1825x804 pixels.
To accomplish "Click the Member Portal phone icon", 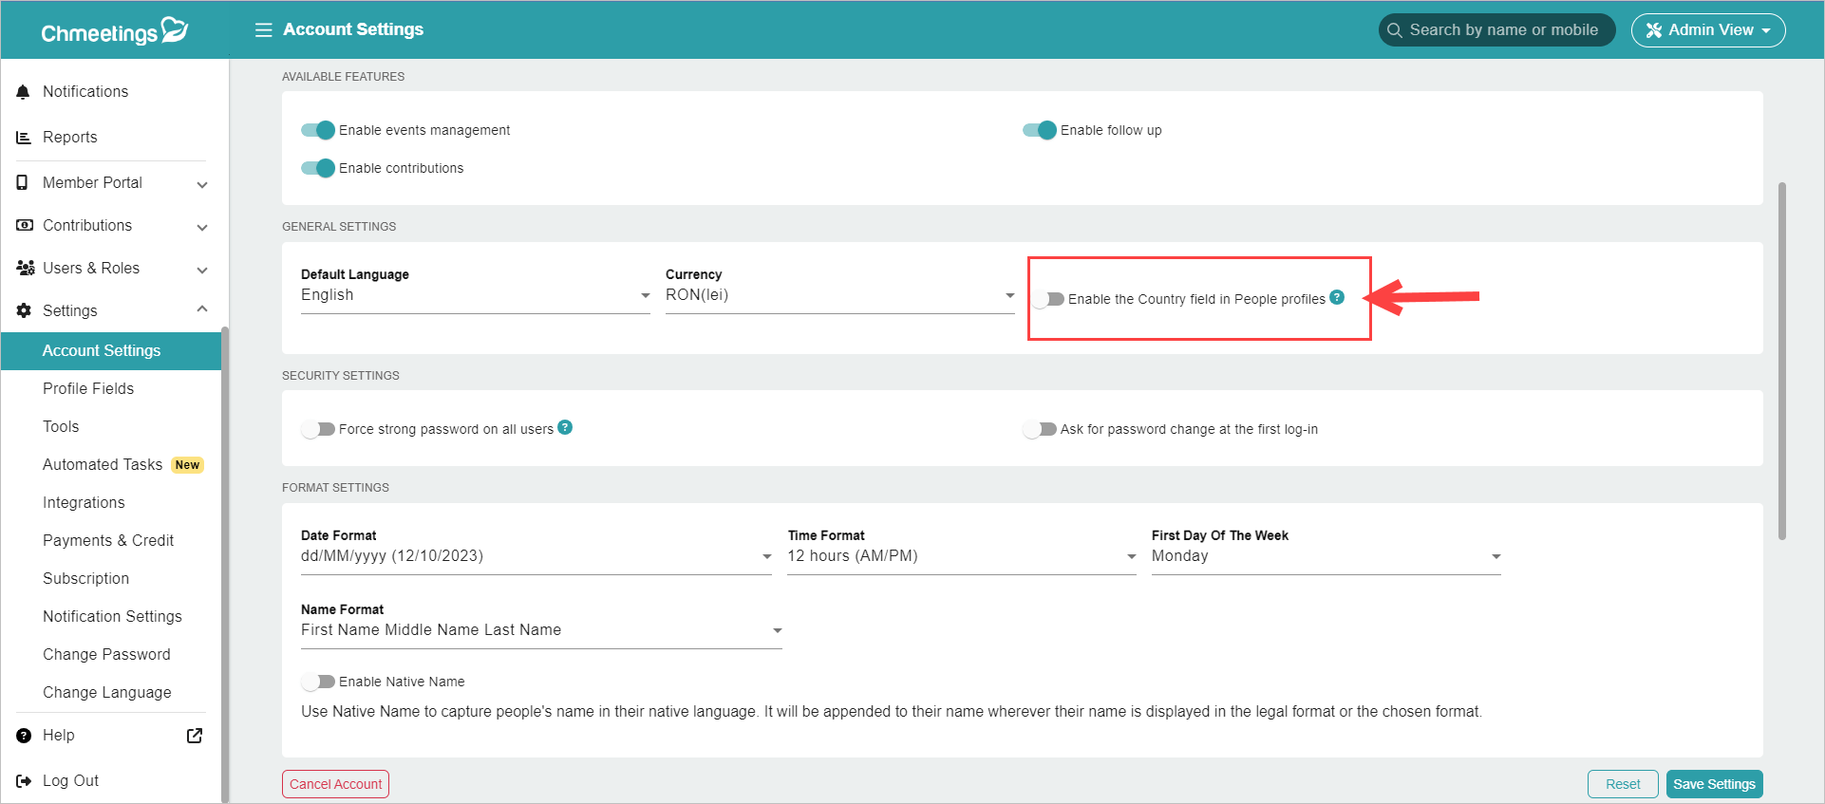I will tap(23, 182).
